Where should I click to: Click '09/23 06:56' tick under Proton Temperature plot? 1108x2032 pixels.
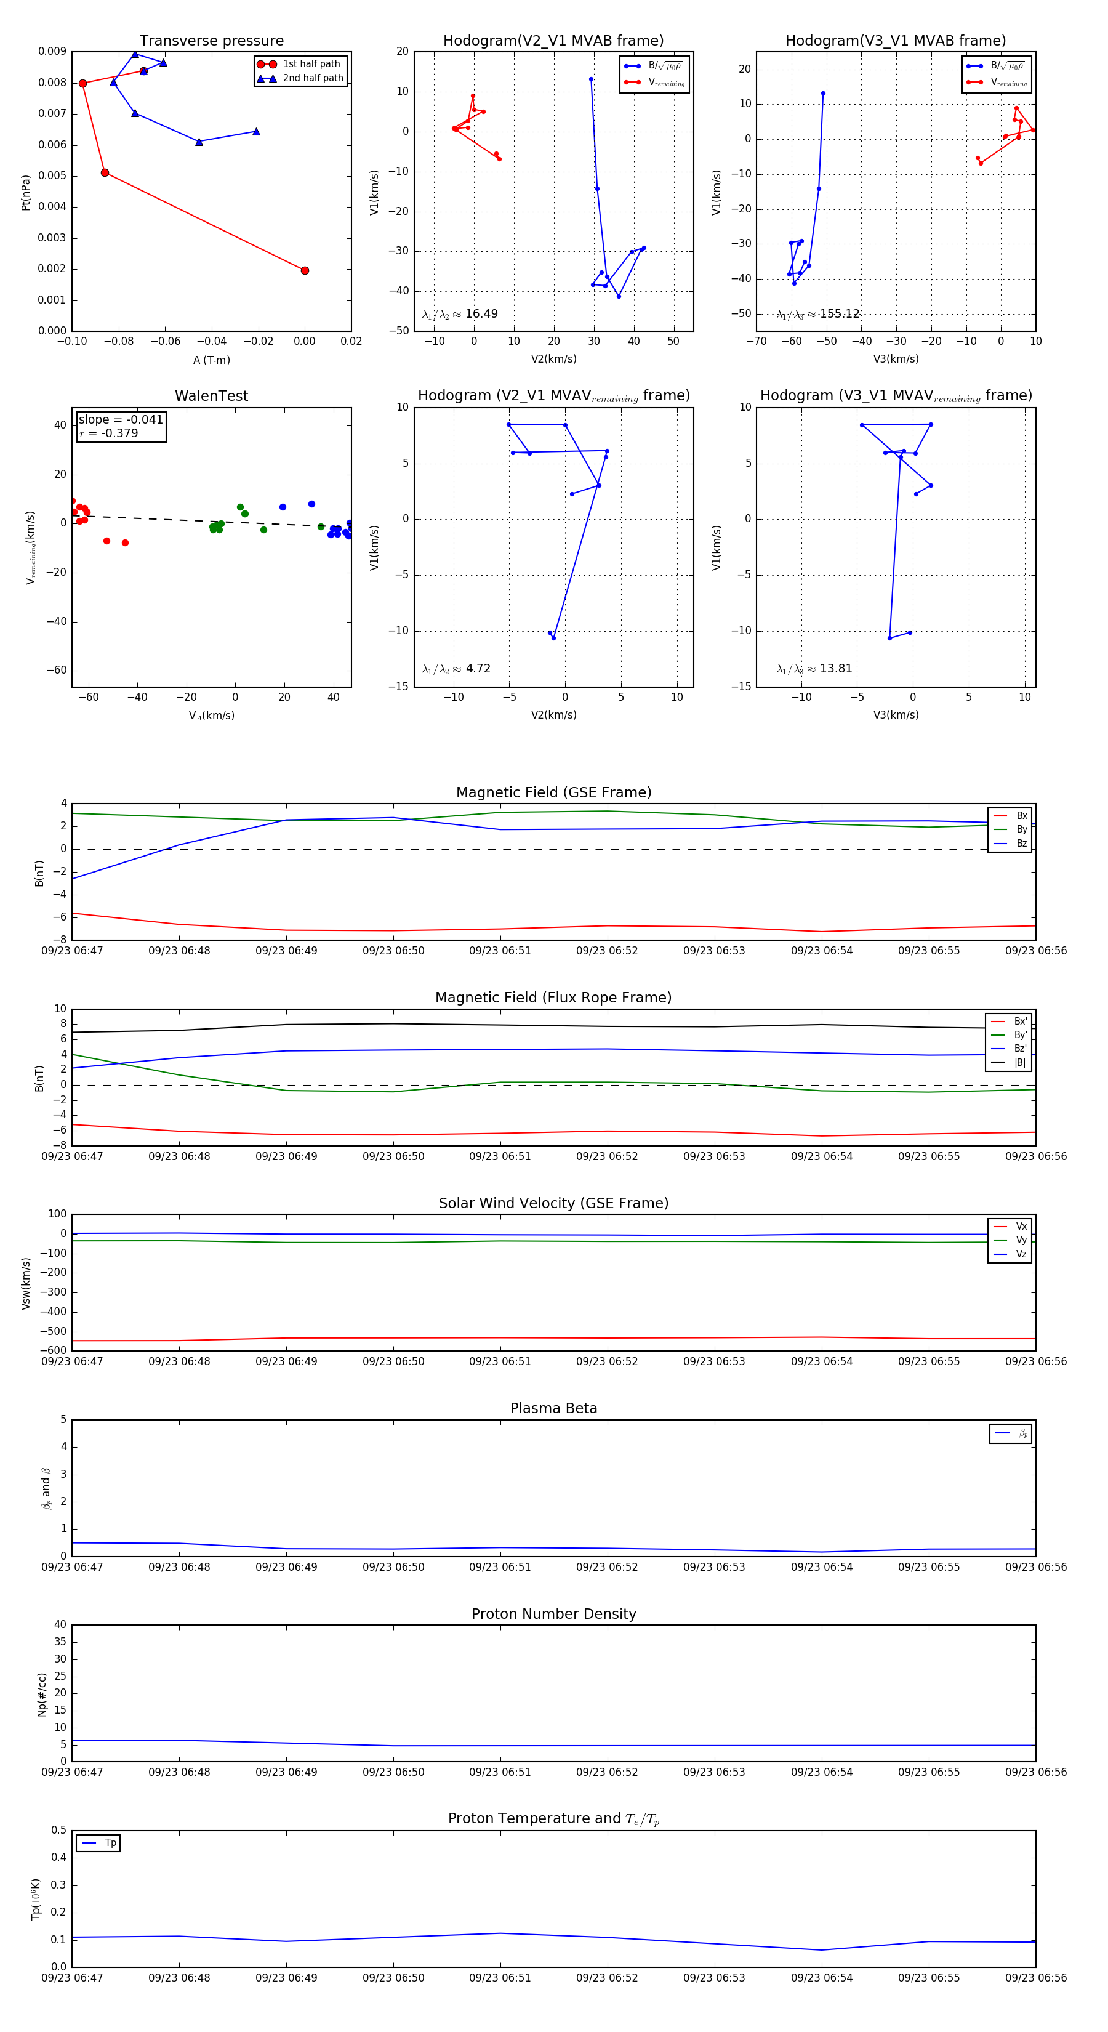tap(1035, 1978)
